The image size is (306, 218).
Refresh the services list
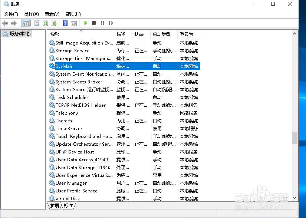[45, 23]
